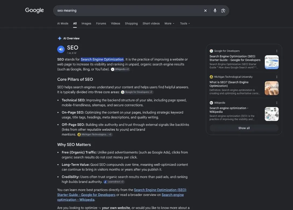
Task: Click the 'Core Pillars of SEO' heading
Action: tap(75, 79)
